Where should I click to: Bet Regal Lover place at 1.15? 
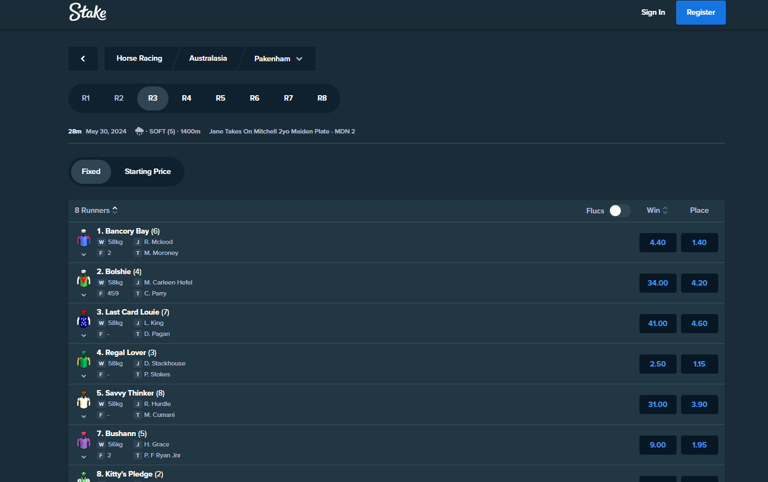[x=700, y=364]
